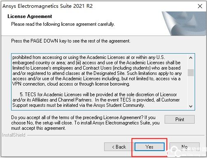
Task: Click scrollbar track below the thumb
Action: click(x=191, y=89)
